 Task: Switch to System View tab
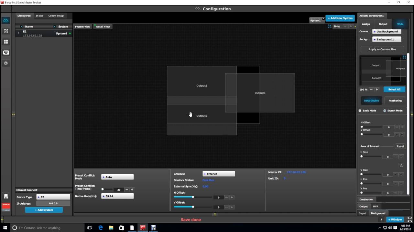click(x=82, y=26)
